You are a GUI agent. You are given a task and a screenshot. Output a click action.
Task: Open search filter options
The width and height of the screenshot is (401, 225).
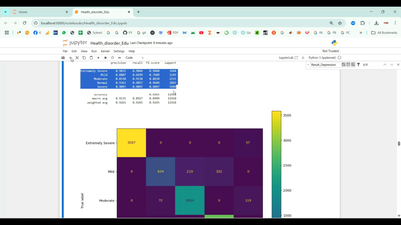(358, 65)
